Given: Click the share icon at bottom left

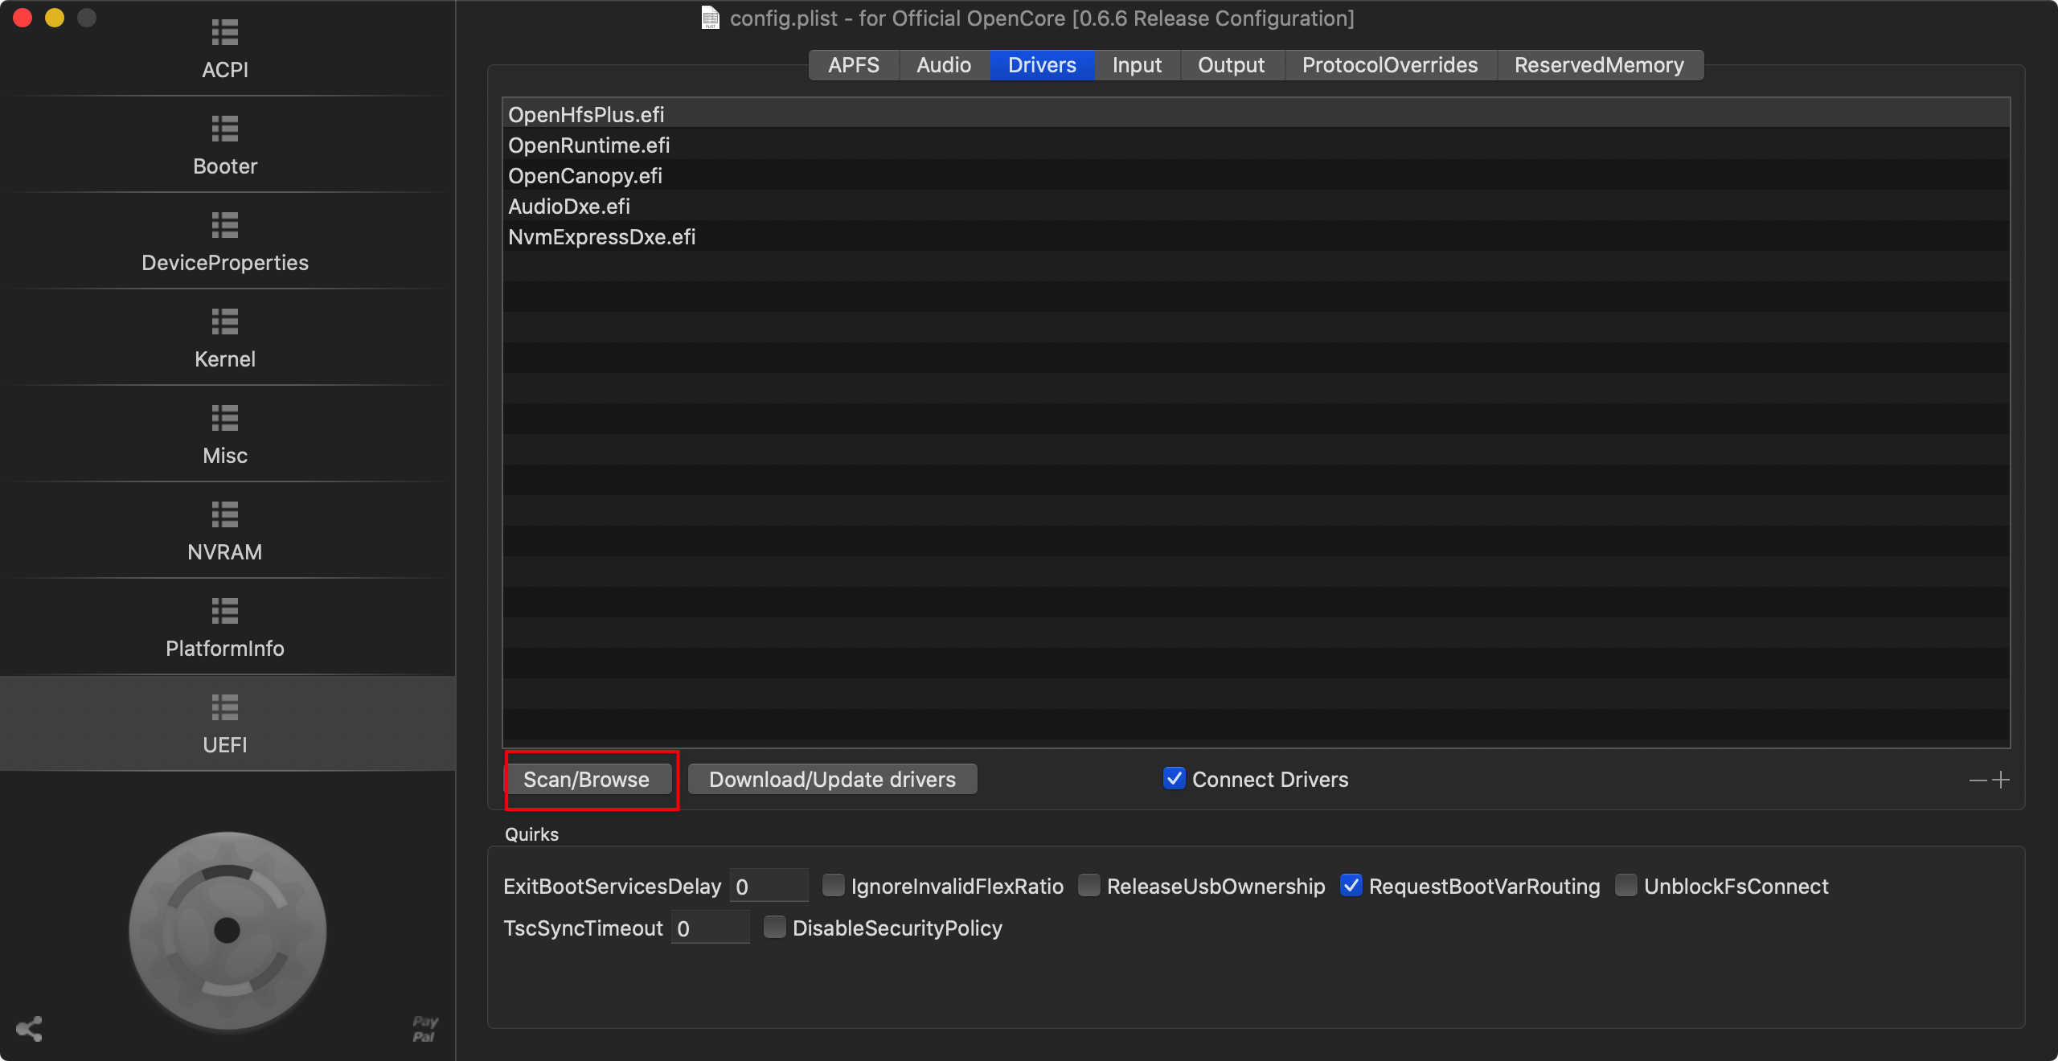Looking at the screenshot, I should click(x=29, y=1029).
